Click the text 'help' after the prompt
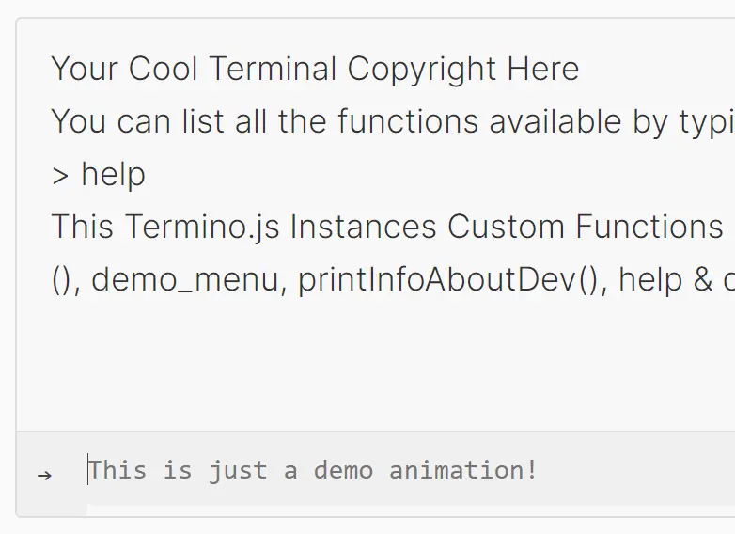This screenshot has width=735, height=534. (x=114, y=175)
